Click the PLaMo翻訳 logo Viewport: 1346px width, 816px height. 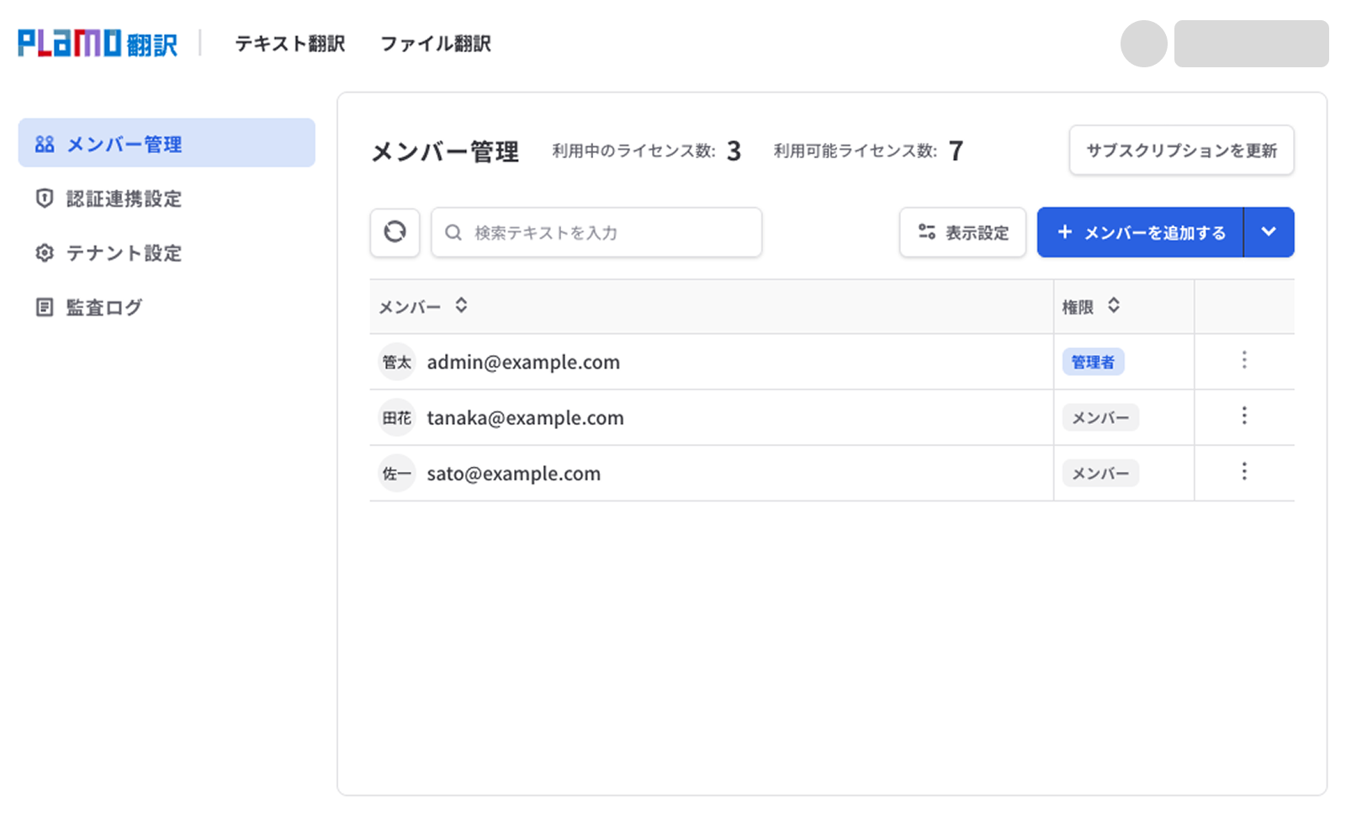click(97, 43)
